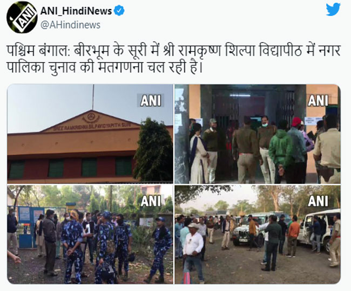Open the ANI_HindiNews display name

pyautogui.click(x=76, y=11)
